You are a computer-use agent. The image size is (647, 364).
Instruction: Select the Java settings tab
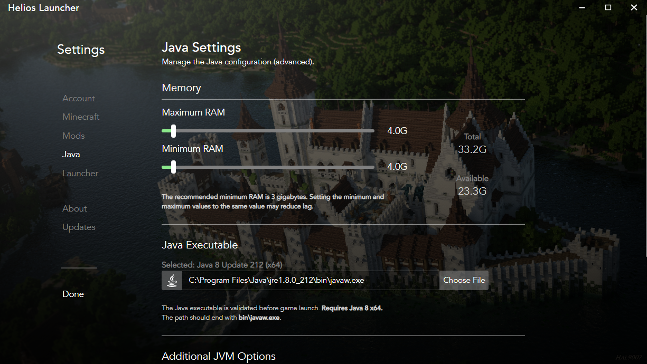pyautogui.click(x=71, y=155)
